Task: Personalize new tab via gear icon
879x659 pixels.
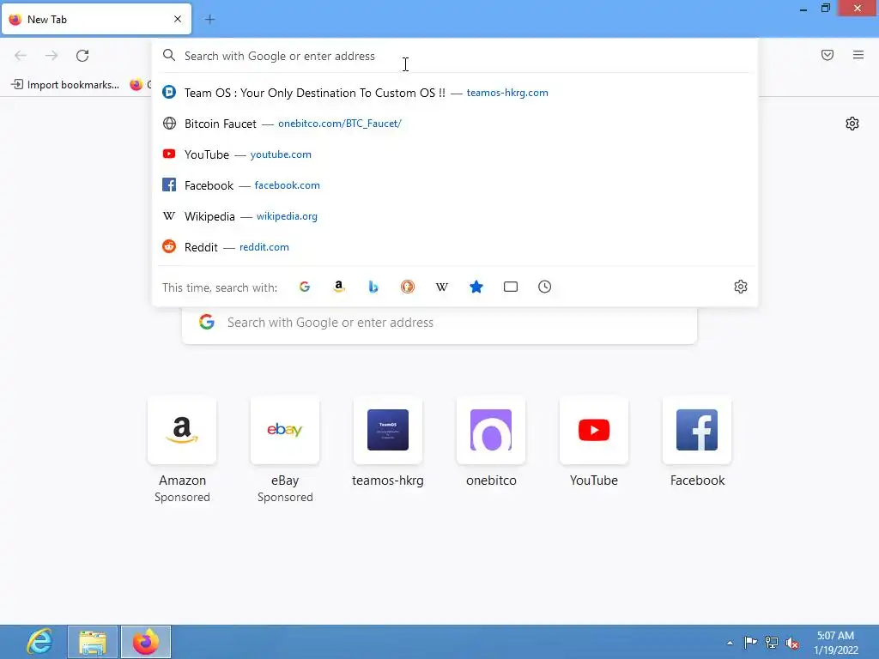Action: click(852, 124)
